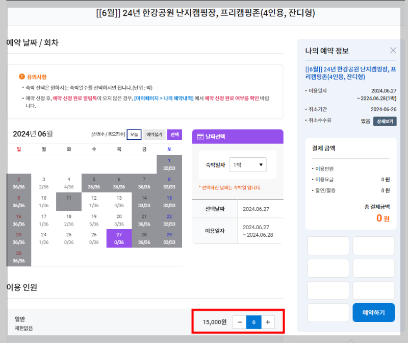Select June 13 showing 4/36

119,202
